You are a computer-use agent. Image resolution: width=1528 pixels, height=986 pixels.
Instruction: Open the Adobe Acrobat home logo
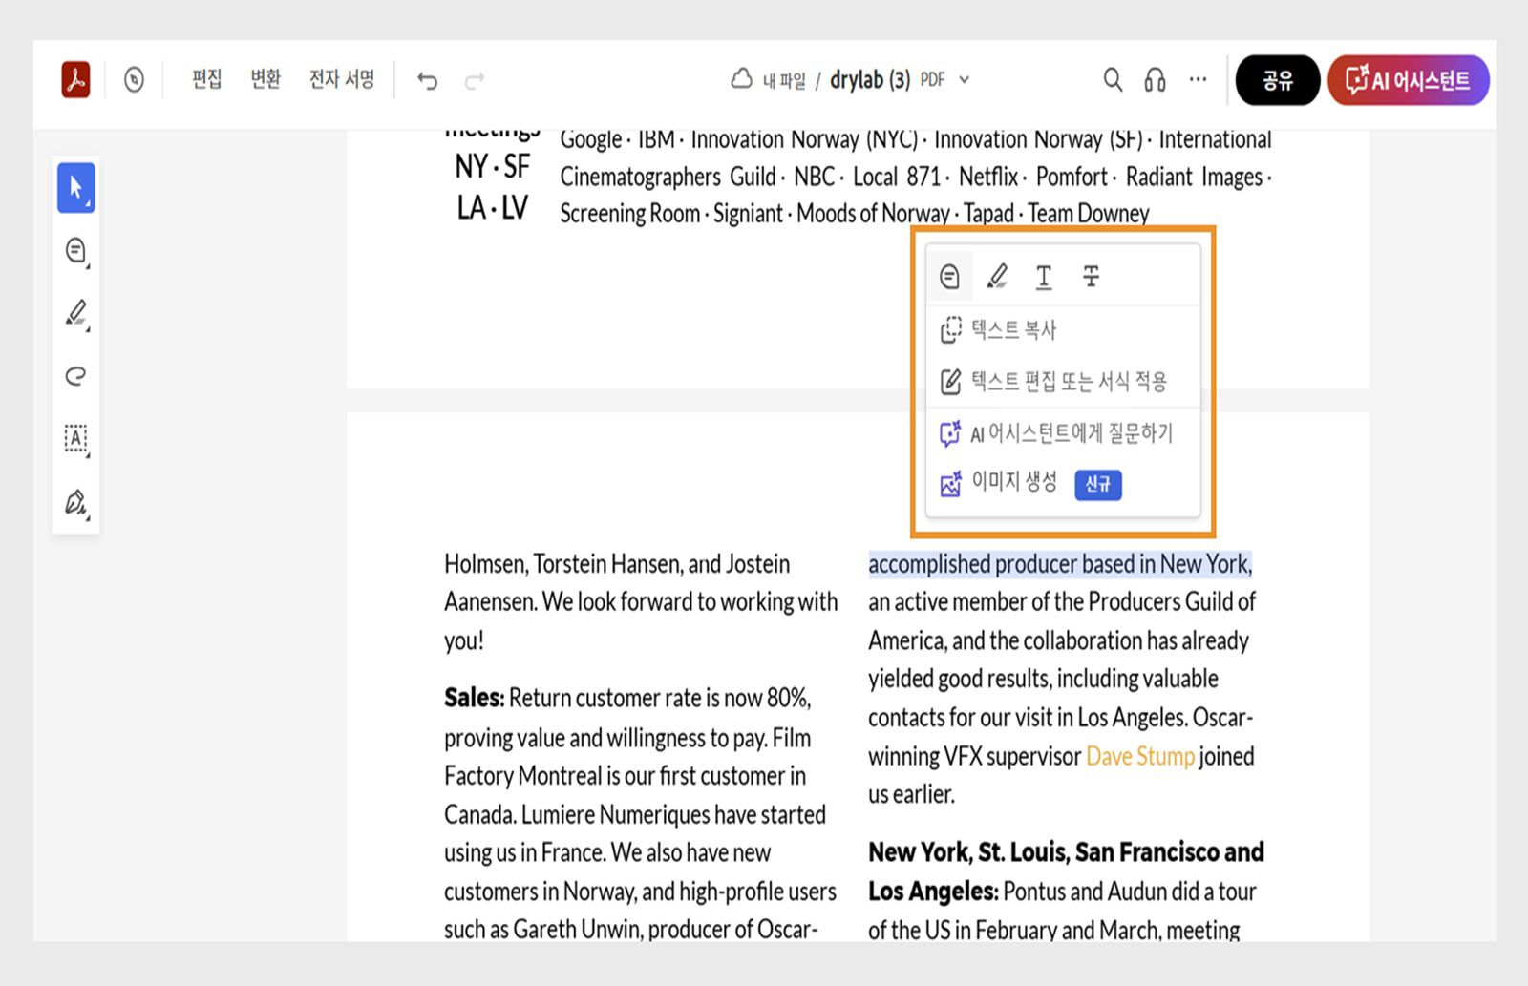75,80
